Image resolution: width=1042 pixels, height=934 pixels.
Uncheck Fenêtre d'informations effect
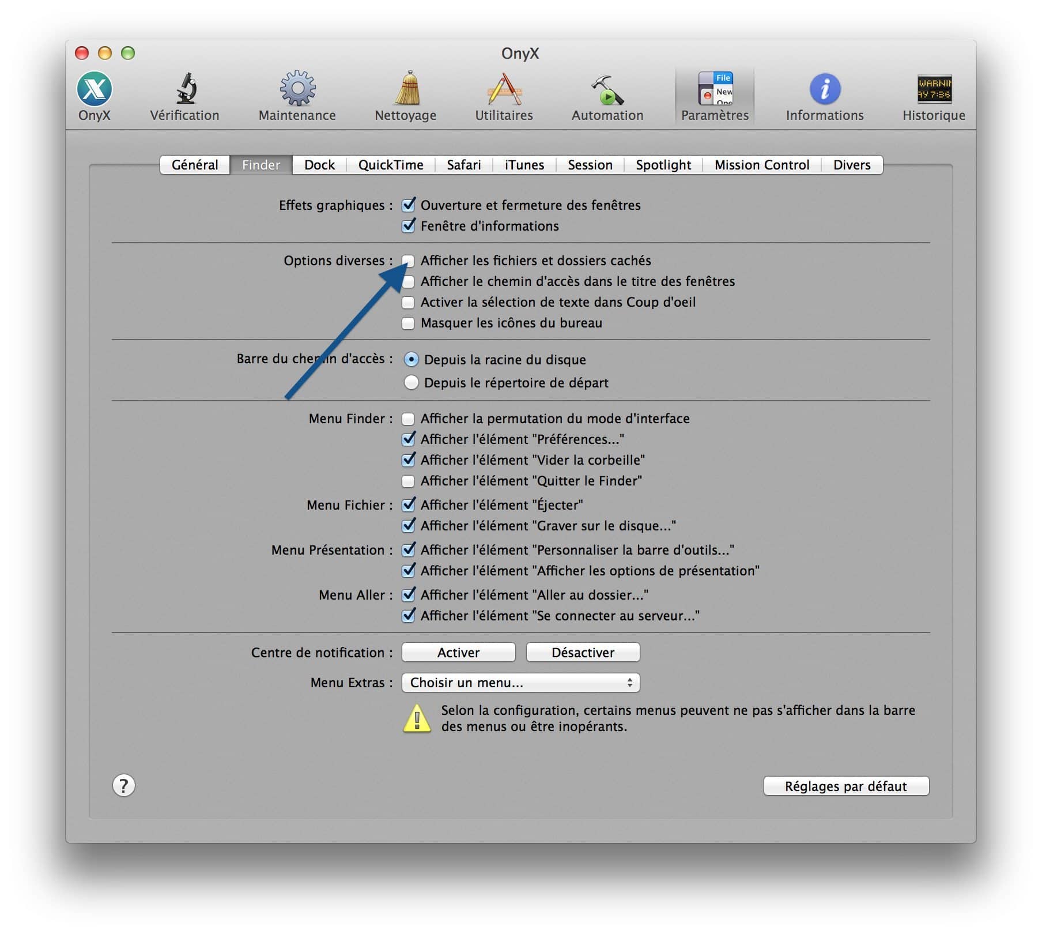(409, 225)
